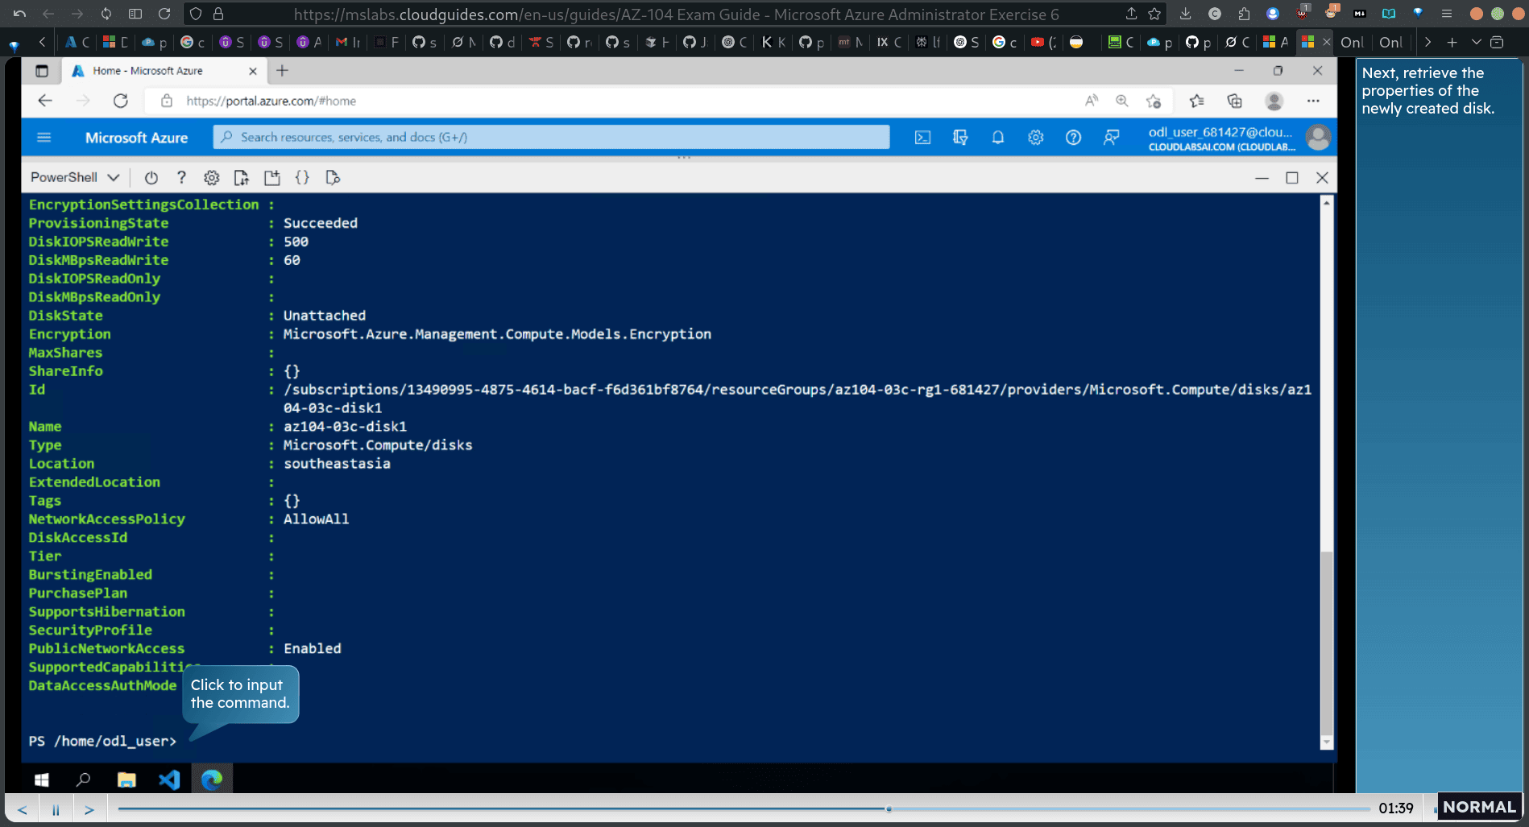Open Edge collections icon

point(1234,101)
